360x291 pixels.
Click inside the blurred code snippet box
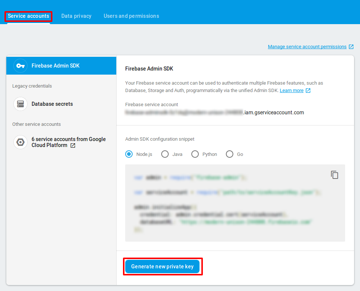(235, 203)
